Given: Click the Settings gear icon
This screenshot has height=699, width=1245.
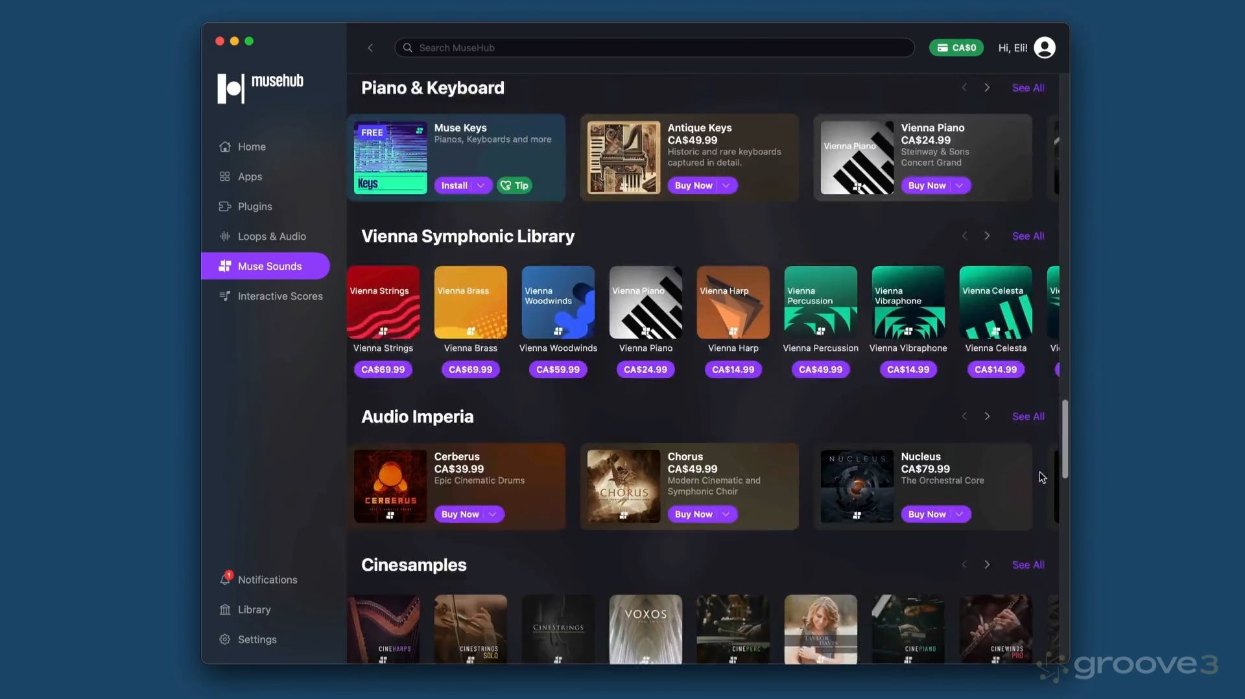Looking at the screenshot, I should pyautogui.click(x=225, y=639).
